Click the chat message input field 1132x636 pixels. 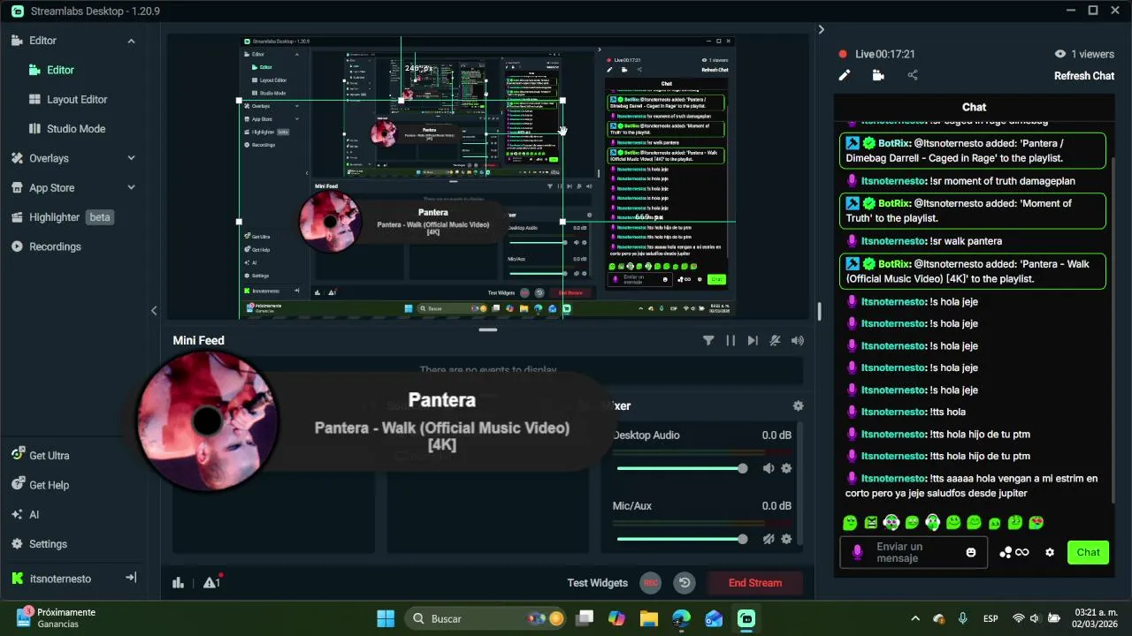[x=914, y=552]
